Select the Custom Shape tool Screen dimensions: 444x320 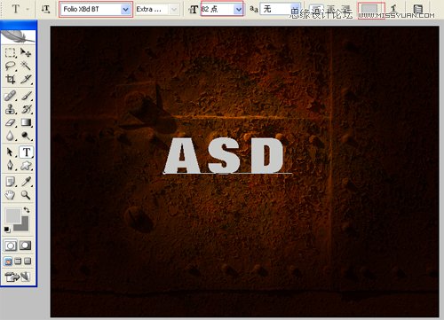pyautogui.click(x=26, y=165)
